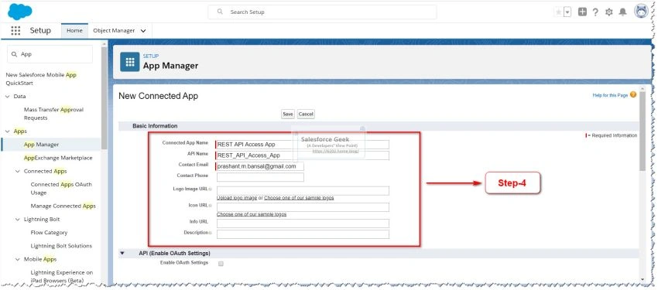
Task: Open the App Launcher dots grid
Action: click(x=15, y=31)
